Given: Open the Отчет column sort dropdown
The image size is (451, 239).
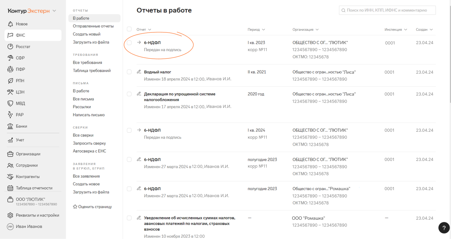Looking at the screenshot, I should tap(144, 30).
